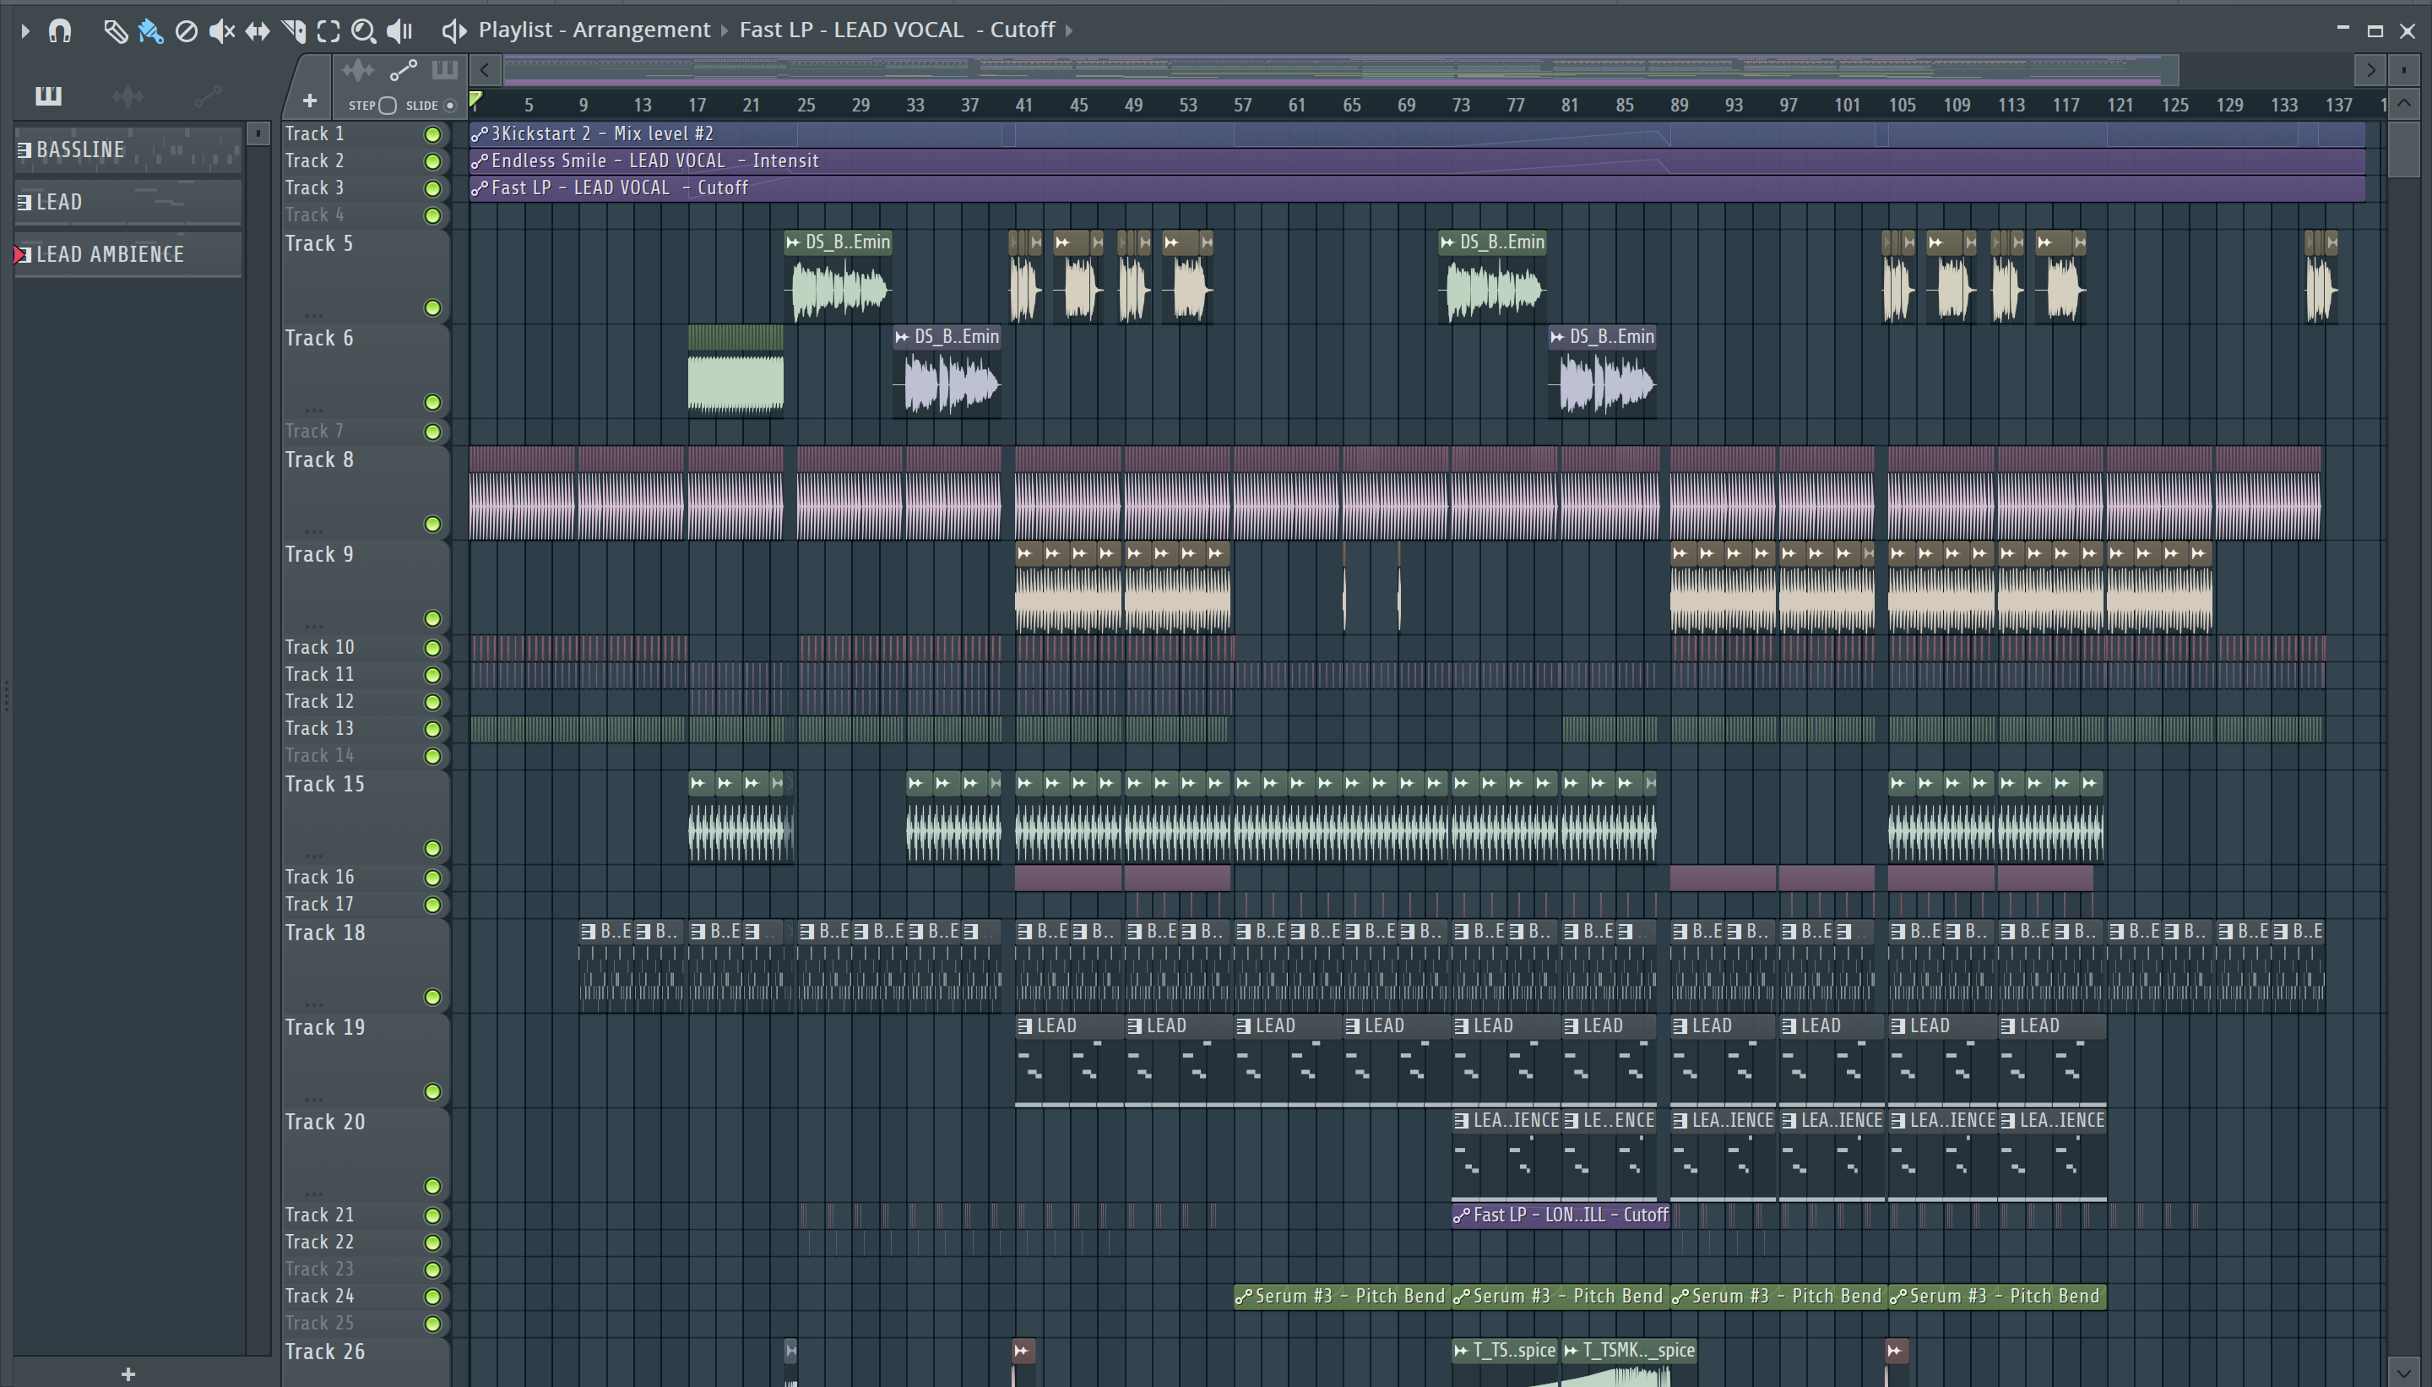Viewport: 2432px width, 1387px height.
Task: Select the 3Kickstart 2 Mix level automation clip
Action: [1418, 134]
